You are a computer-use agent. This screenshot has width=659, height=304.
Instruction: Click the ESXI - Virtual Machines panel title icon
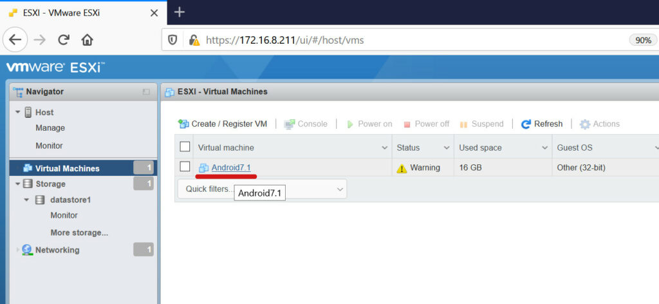[170, 92]
